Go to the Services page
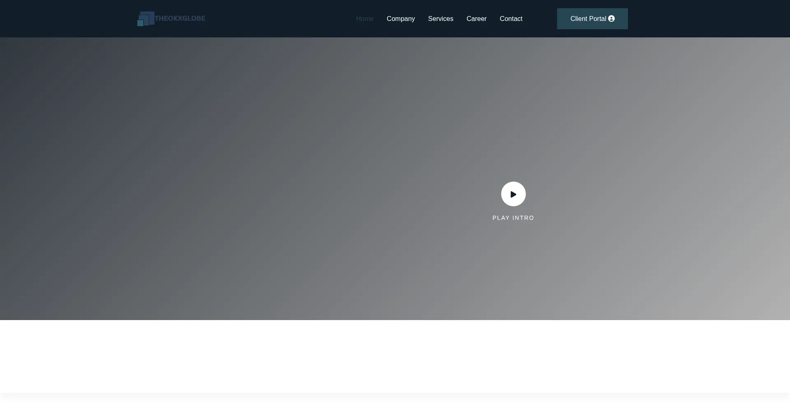 pos(441,19)
